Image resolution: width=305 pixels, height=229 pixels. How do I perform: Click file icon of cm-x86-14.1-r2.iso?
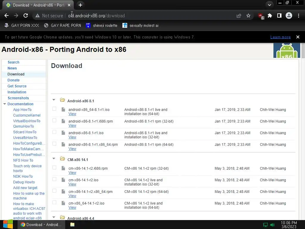[63, 180]
